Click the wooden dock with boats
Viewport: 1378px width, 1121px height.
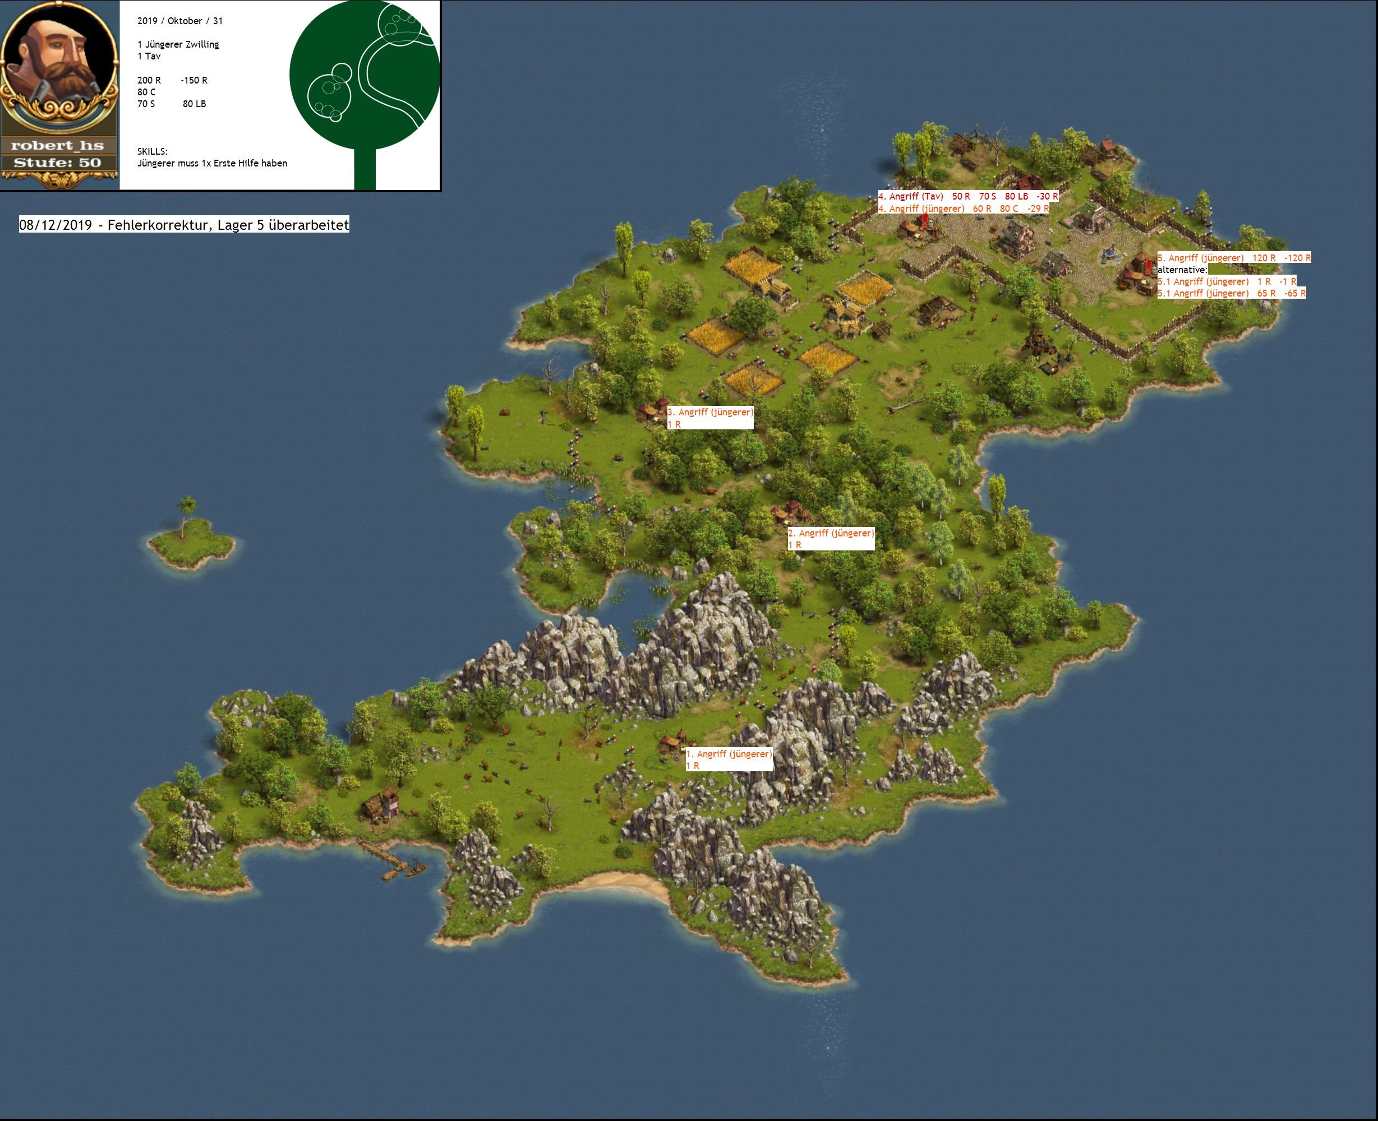tap(394, 861)
